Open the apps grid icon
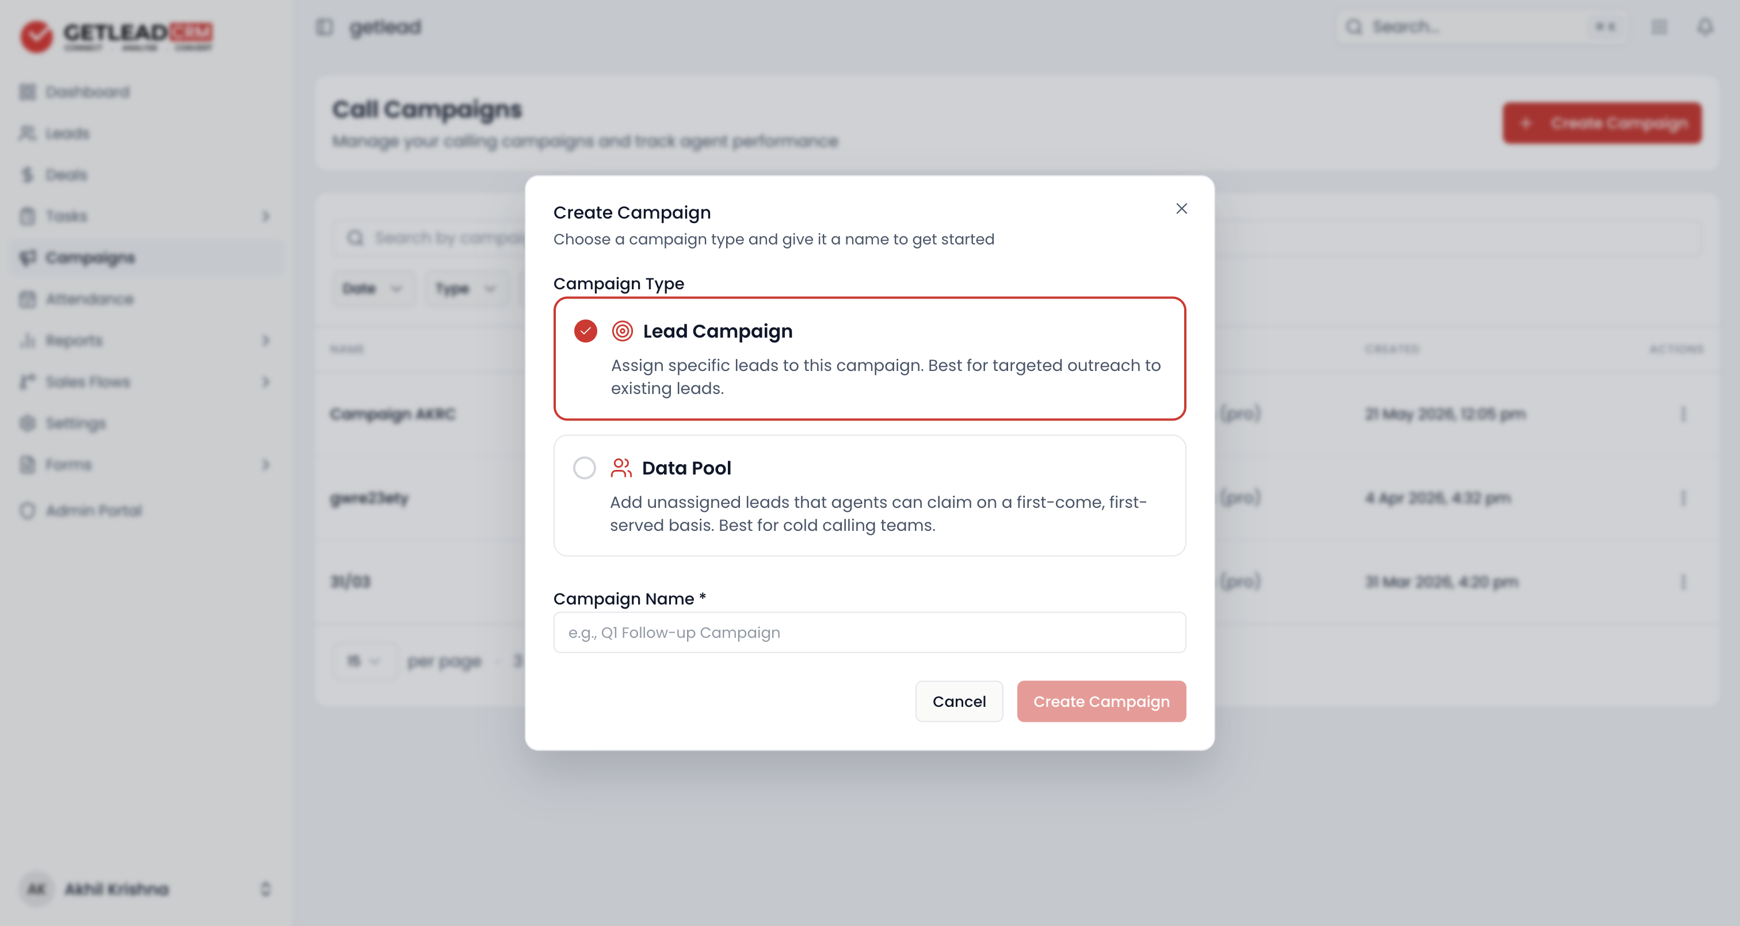Screen dimensions: 1740x926 pyautogui.click(x=1659, y=27)
